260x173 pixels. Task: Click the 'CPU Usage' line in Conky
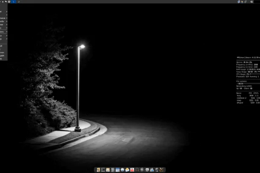[248, 74]
